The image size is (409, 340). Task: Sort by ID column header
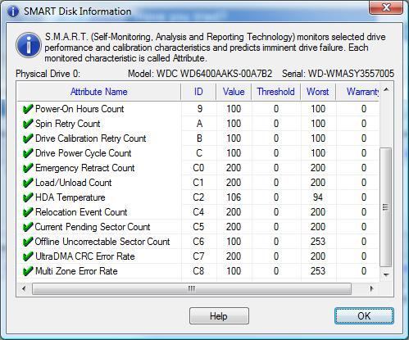click(x=198, y=92)
